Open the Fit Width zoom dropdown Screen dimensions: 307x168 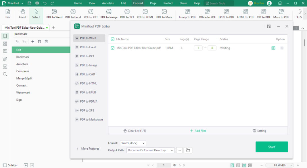point(279,165)
